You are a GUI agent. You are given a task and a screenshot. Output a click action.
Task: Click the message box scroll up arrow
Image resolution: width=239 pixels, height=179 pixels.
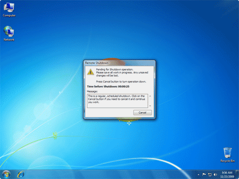click(x=150, y=96)
